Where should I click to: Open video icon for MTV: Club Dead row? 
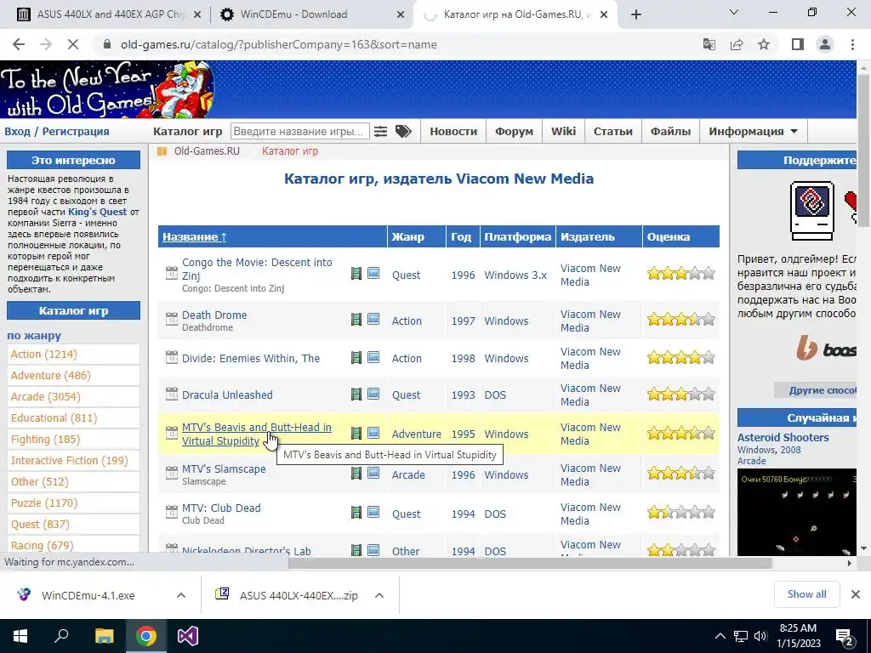pyautogui.click(x=356, y=512)
